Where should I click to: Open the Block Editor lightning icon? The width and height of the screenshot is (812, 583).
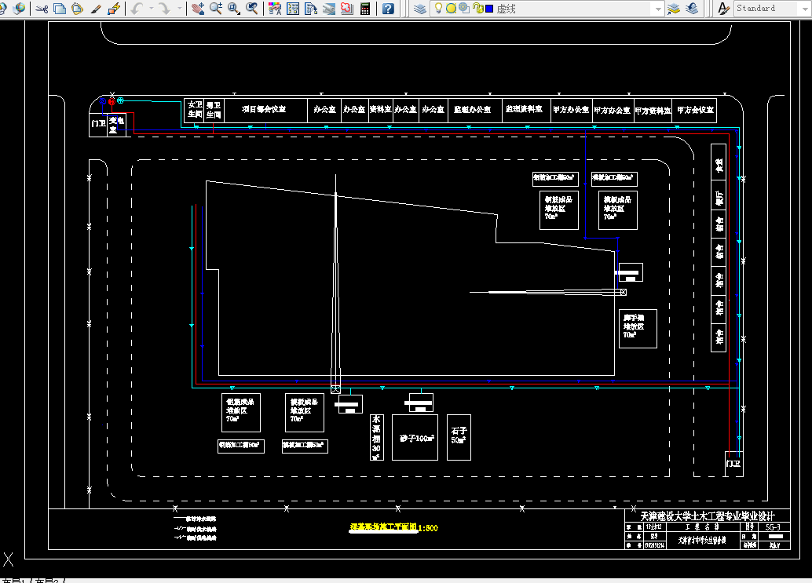click(113, 9)
